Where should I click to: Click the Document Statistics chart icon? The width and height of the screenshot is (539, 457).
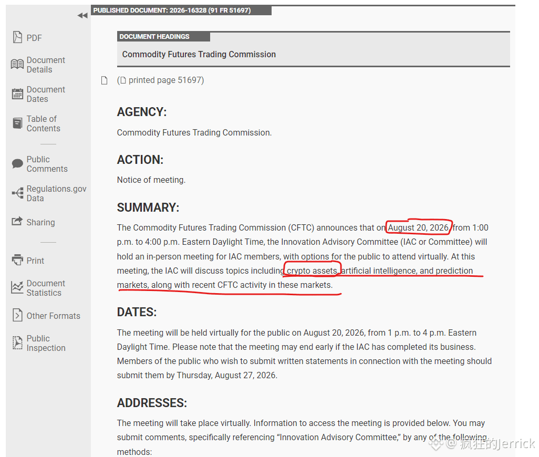(x=17, y=287)
